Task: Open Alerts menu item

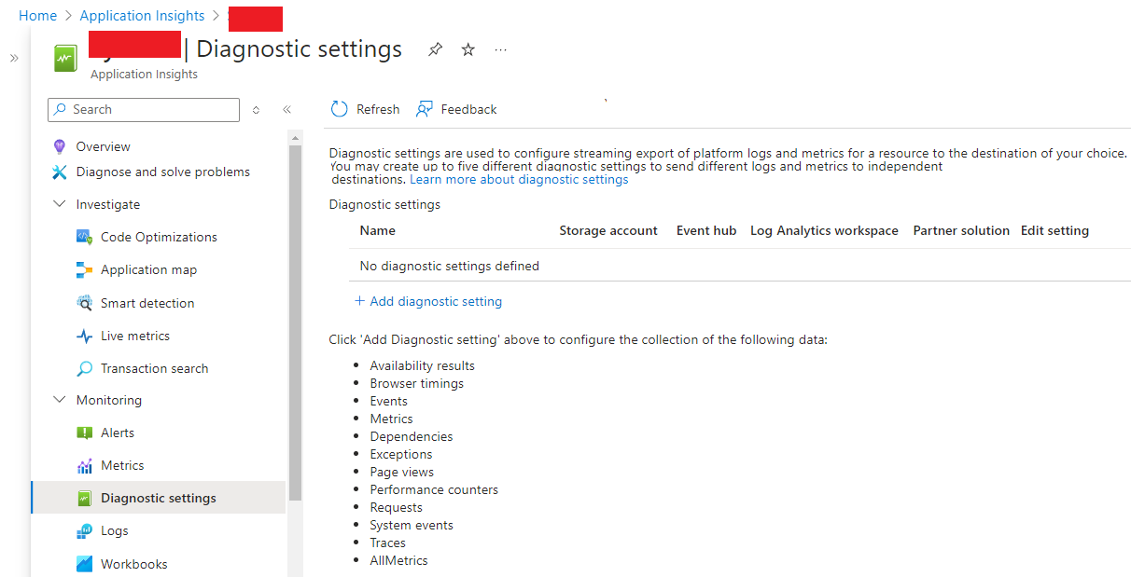Action: coord(118,433)
